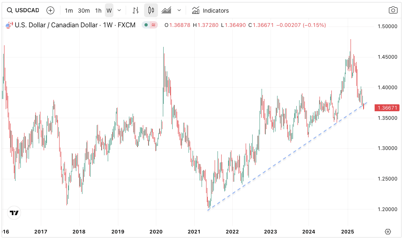The height and width of the screenshot is (240, 404).
Task: Click the U.S. Dollar / Canadian Dollar title
Action: (56, 25)
